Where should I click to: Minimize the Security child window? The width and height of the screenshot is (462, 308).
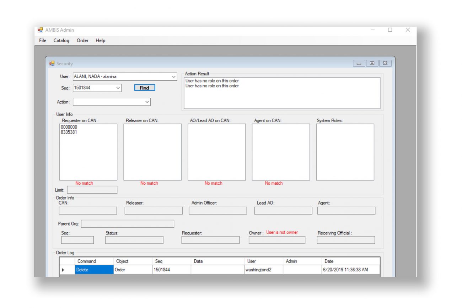coord(359,64)
